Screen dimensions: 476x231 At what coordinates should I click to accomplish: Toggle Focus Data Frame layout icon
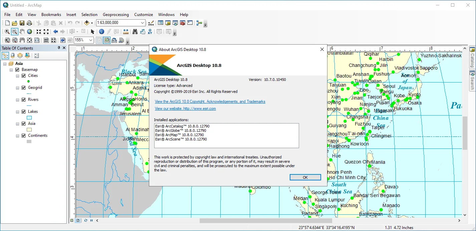(x=107, y=40)
